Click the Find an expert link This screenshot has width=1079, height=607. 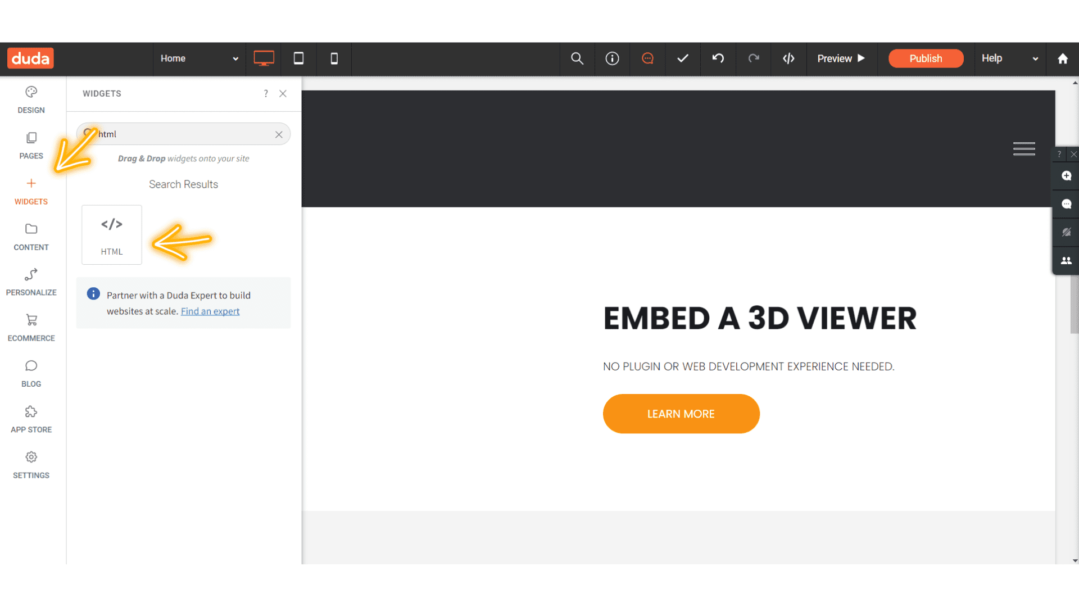click(x=210, y=311)
